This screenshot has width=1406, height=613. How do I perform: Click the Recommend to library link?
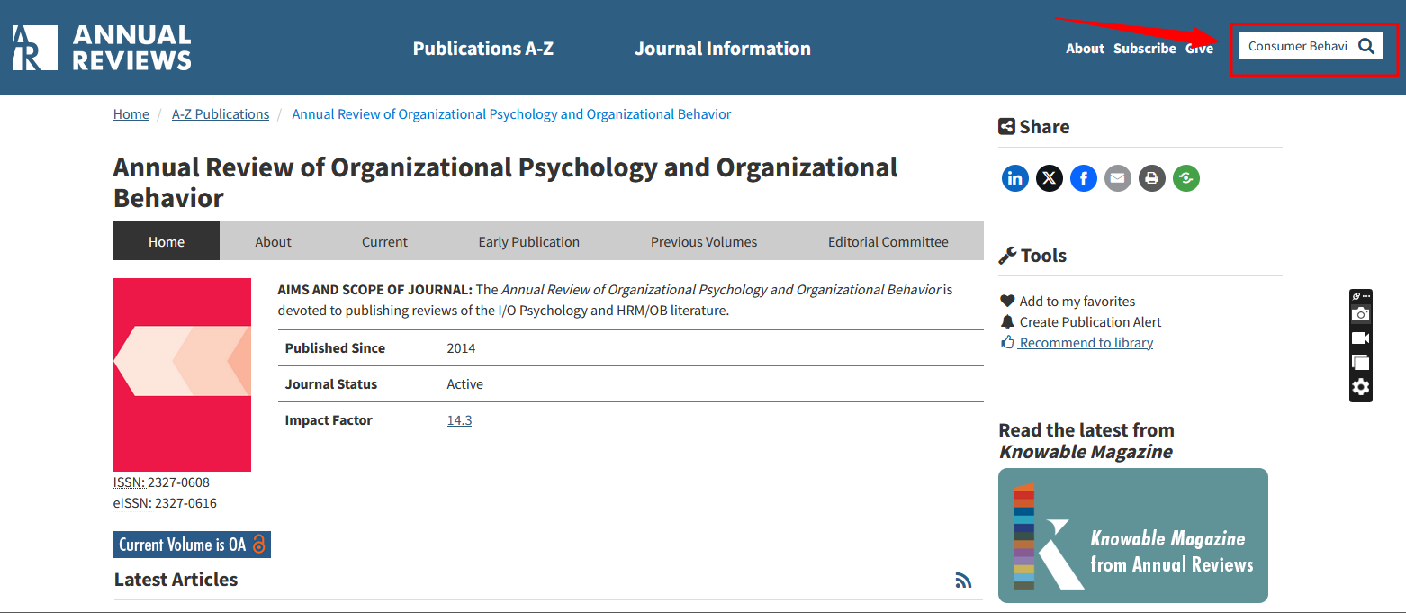tap(1086, 343)
